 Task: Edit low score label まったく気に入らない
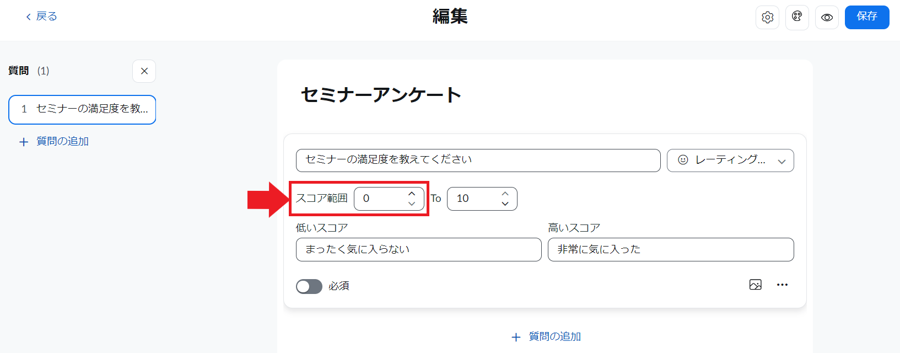click(419, 249)
